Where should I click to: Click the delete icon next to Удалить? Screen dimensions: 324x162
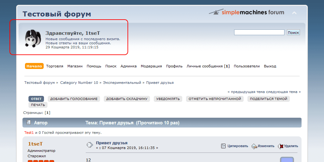pyautogui.click(x=280, y=146)
